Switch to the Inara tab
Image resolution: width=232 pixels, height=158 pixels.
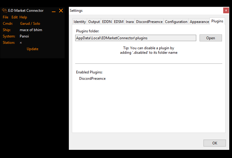(x=129, y=22)
